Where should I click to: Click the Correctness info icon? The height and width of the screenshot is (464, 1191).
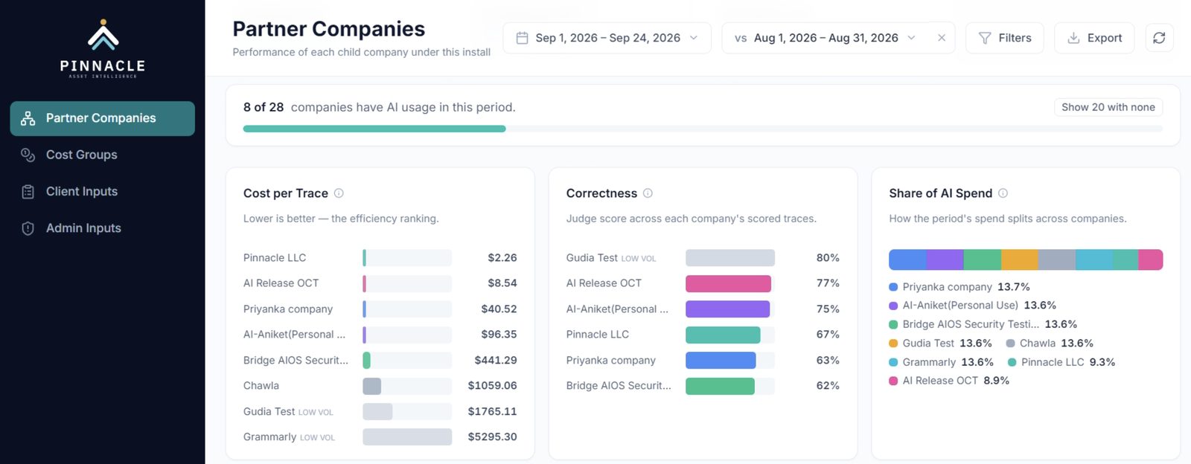point(648,193)
